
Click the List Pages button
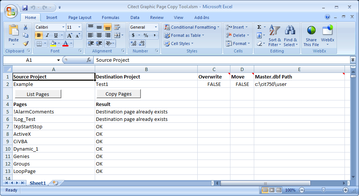click(x=38, y=94)
